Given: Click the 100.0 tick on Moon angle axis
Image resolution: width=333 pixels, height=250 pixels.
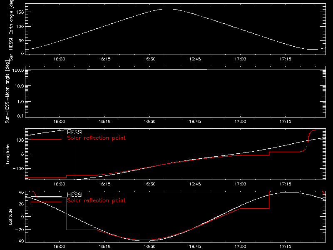Looking at the screenshot, I should (18, 70).
